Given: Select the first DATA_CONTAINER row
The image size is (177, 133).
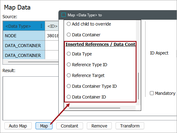Looking at the screenshot, I should (x=24, y=46).
